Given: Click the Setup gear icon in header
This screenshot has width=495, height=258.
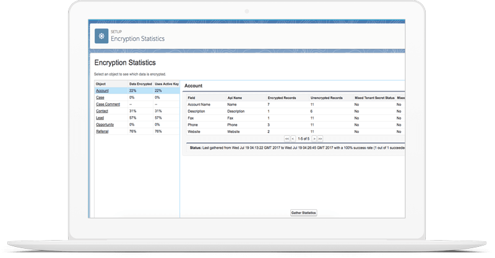Looking at the screenshot, I should click(101, 36).
